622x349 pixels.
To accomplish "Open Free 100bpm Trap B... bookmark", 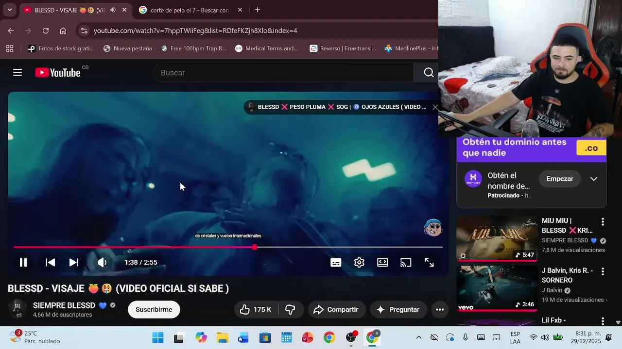I will [x=193, y=48].
